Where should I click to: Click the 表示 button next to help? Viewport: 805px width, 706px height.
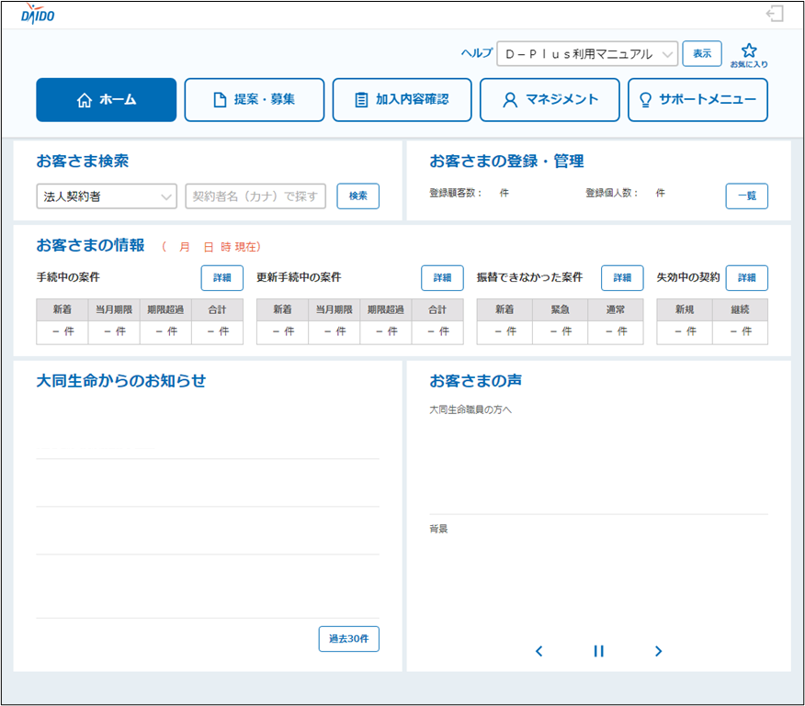click(702, 54)
